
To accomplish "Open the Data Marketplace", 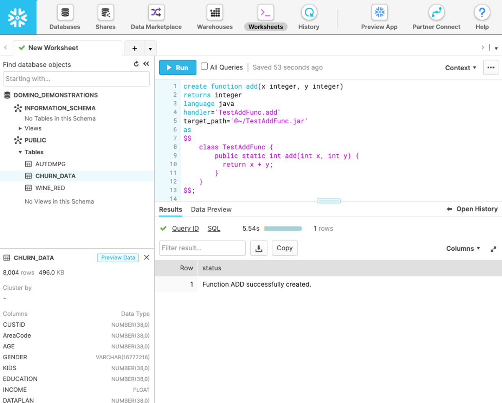I will pyautogui.click(x=155, y=16).
